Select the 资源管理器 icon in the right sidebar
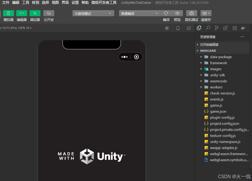Image resolution: width=252 pixels, height=181 pixels. tap(199, 28)
